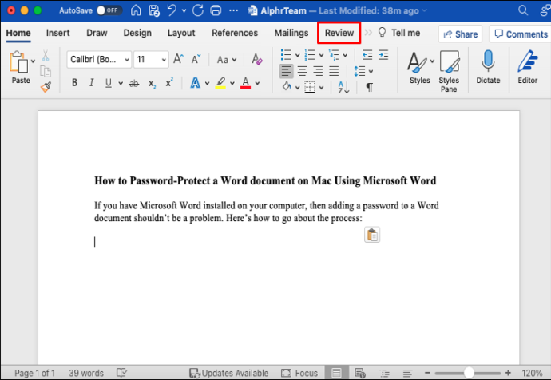Image resolution: width=551 pixels, height=380 pixels.
Task: Click the zoom slider handle
Action: point(469,373)
